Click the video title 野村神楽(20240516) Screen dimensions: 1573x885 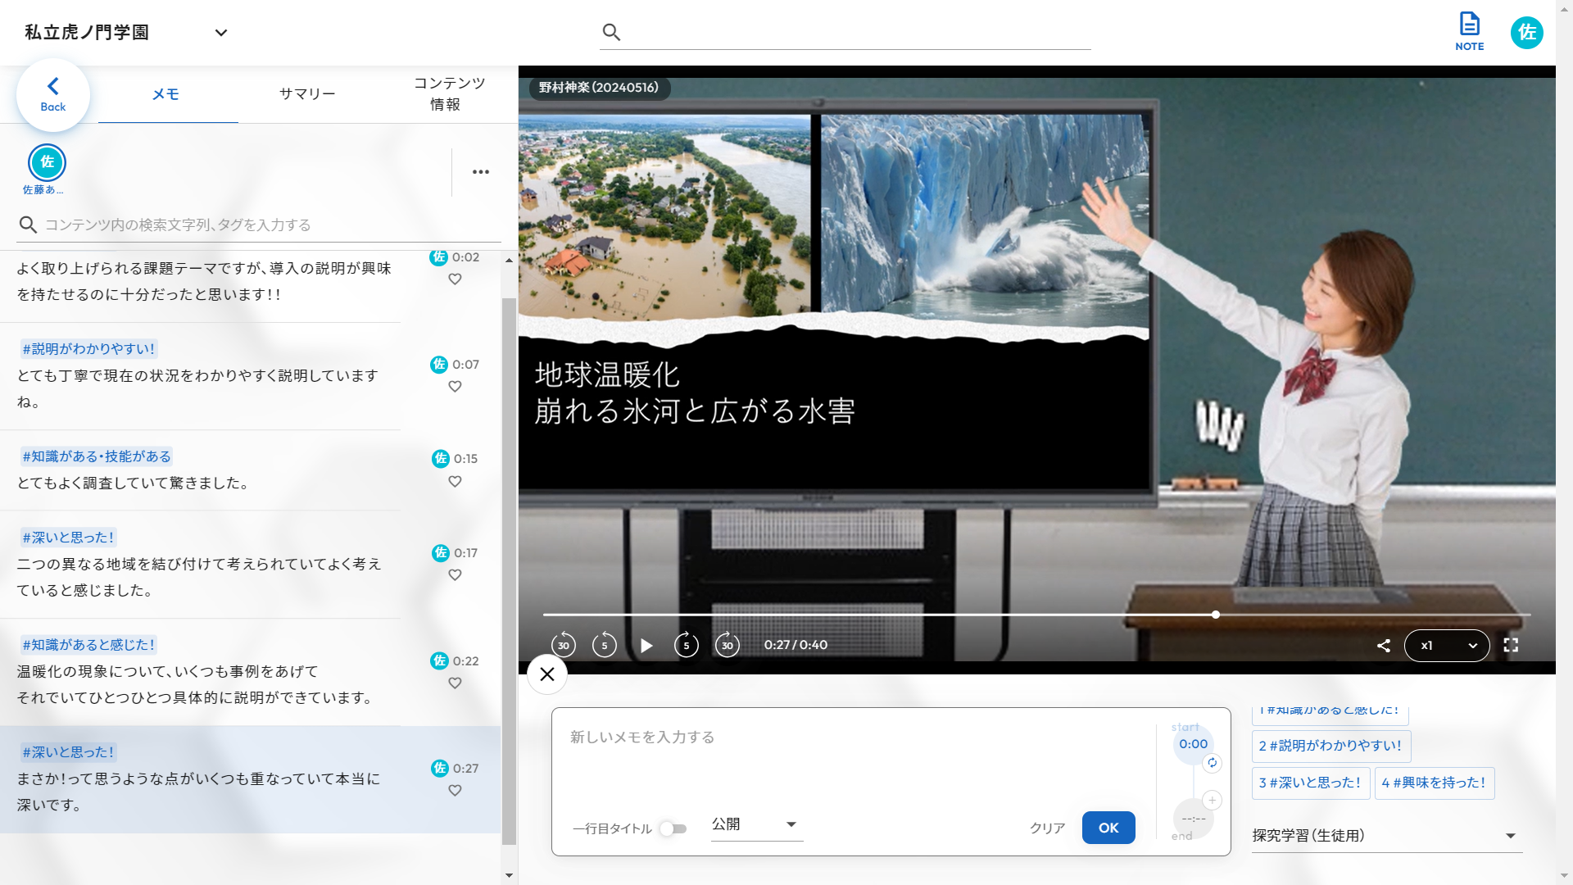click(599, 88)
